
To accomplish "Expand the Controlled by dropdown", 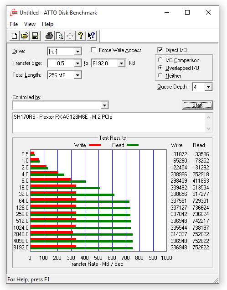I will [104, 105].
